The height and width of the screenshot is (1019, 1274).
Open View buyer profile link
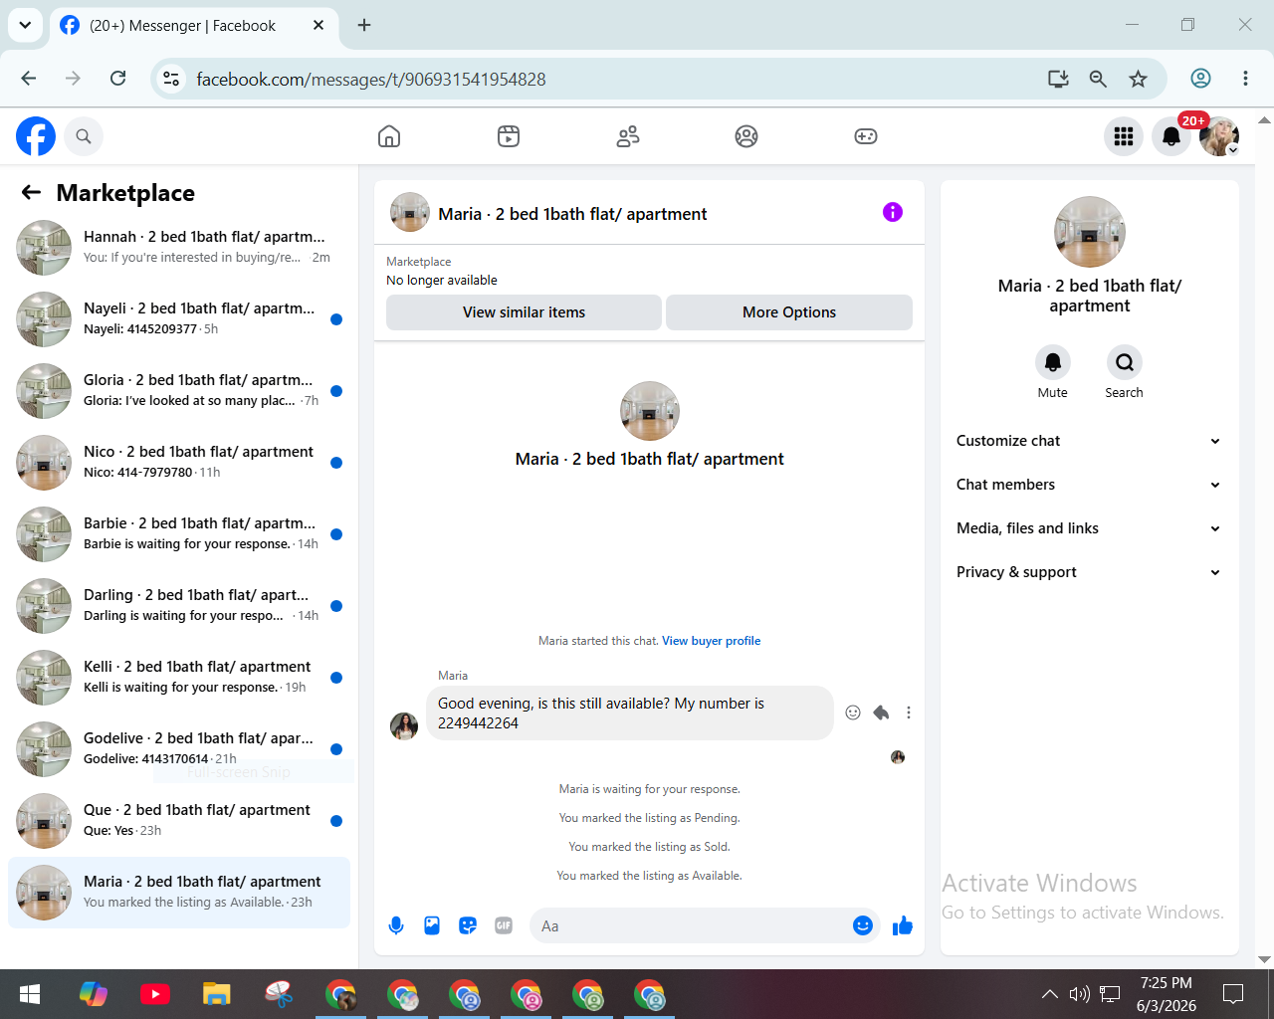(x=712, y=641)
